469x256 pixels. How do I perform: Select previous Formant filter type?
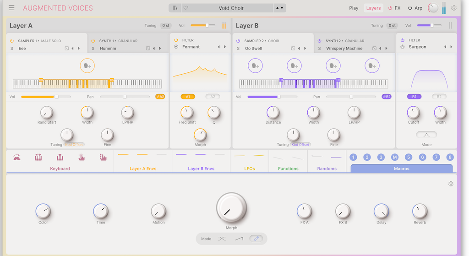tap(218, 47)
